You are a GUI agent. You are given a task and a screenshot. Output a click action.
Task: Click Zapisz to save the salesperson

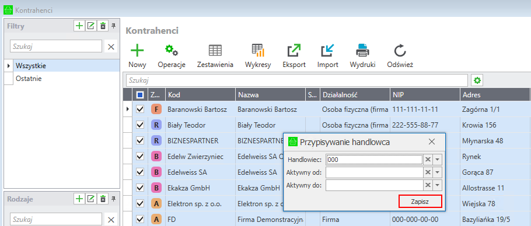click(420, 202)
